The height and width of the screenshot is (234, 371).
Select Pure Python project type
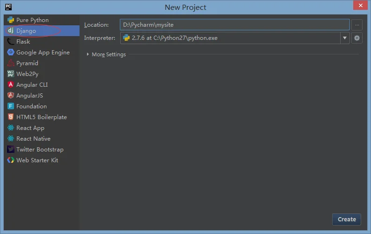pos(42,20)
